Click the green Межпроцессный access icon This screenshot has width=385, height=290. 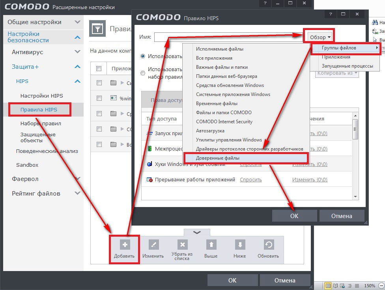149,149
